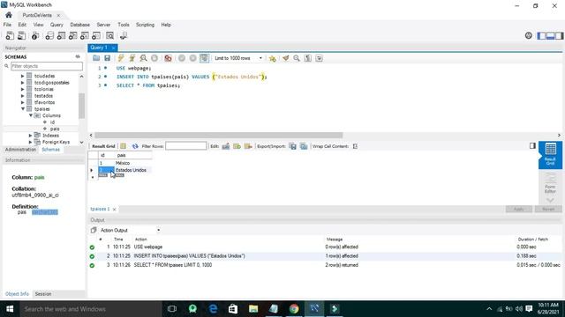Image resolution: width=565 pixels, height=317 pixels.
Task: Expand the tcolonias table node
Action: click(x=22, y=89)
